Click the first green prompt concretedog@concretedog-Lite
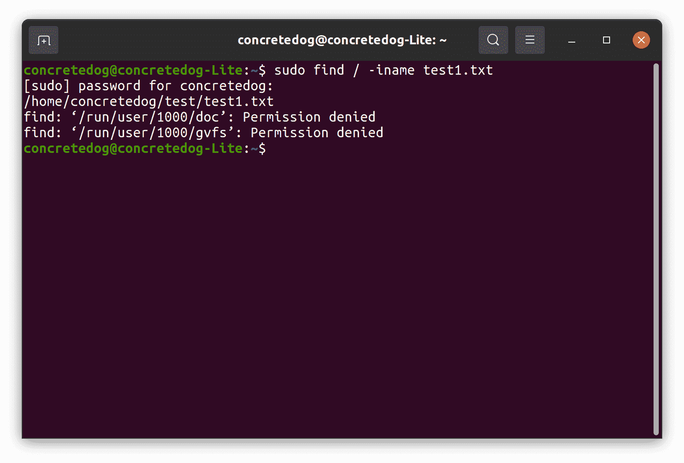 click(133, 70)
